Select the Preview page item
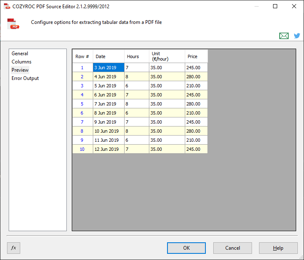This screenshot has height=260, width=304. tap(20, 70)
